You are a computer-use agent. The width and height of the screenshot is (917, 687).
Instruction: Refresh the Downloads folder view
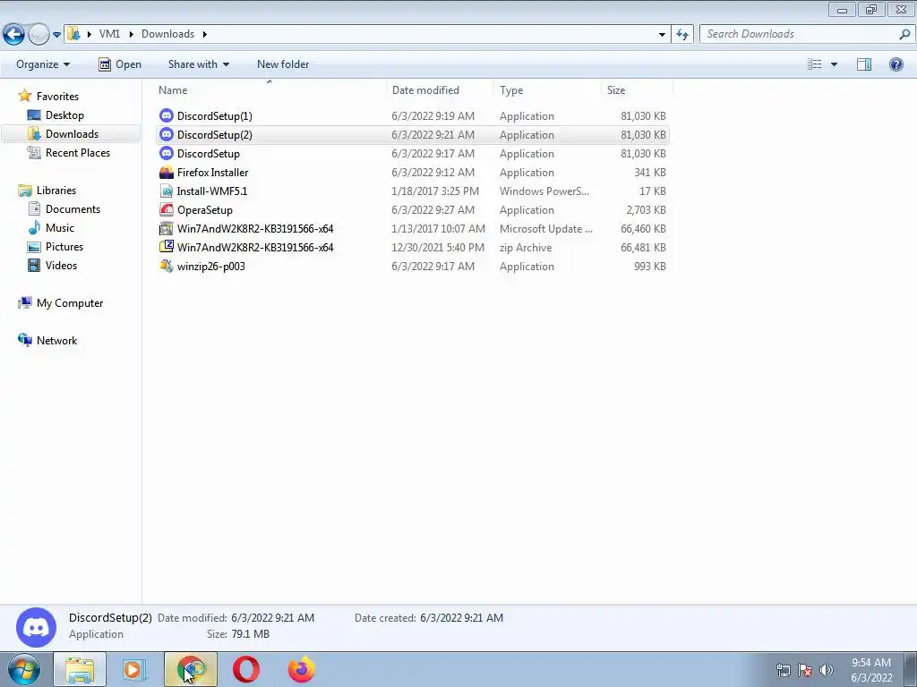click(x=682, y=35)
